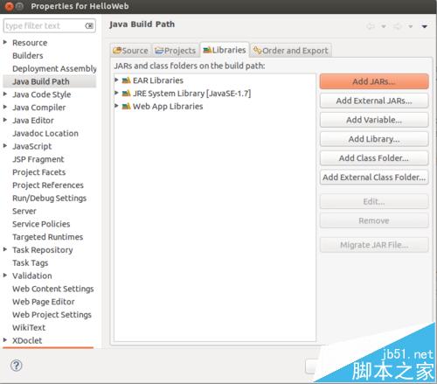This screenshot has height=384, width=437.
Task: Open the view menu dropdown arrow
Action: [x=425, y=26]
